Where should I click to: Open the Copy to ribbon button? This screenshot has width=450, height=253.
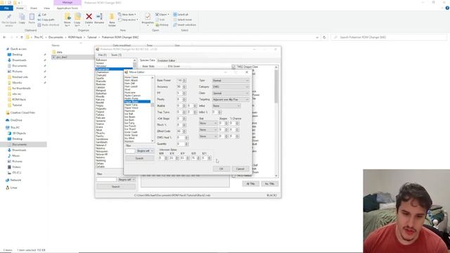point(77,20)
